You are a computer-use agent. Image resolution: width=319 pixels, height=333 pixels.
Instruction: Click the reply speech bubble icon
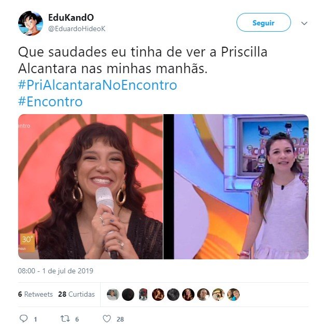pos(23,318)
